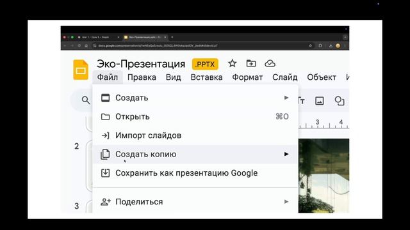This screenshot has height=230, width=410.
Task: Expand the Поделиться submenu arrow
Action: click(x=286, y=201)
